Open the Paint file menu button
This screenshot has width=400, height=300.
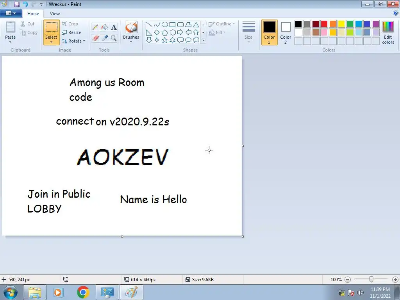point(11,13)
